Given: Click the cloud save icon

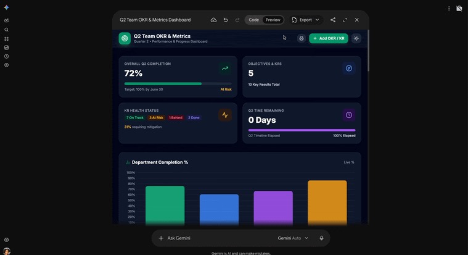Looking at the screenshot, I should coord(213,20).
